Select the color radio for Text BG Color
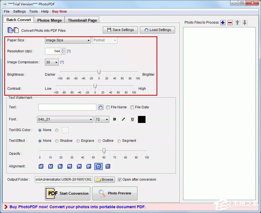 [x=57, y=130]
